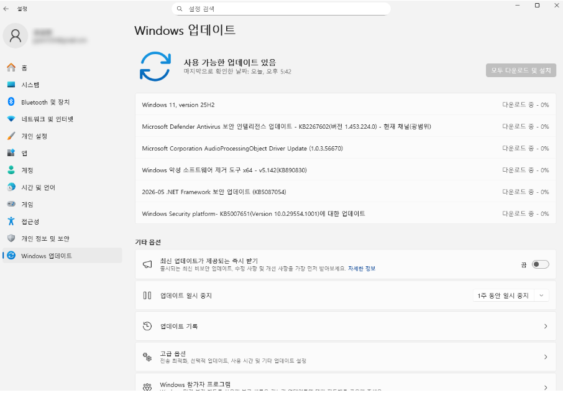Select 접근성 in sidebar

(62, 221)
